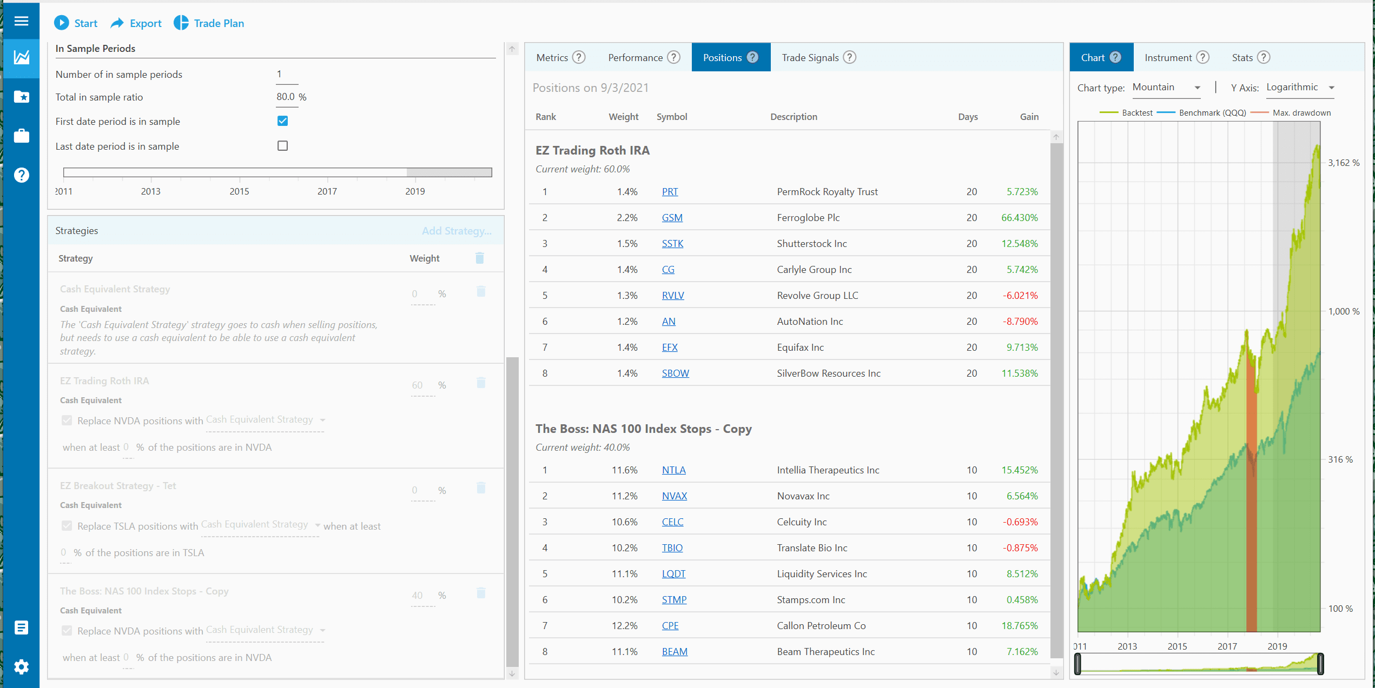Image resolution: width=1375 pixels, height=688 pixels.
Task: Open the Chart type Mountain dropdown
Action: (x=1166, y=88)
